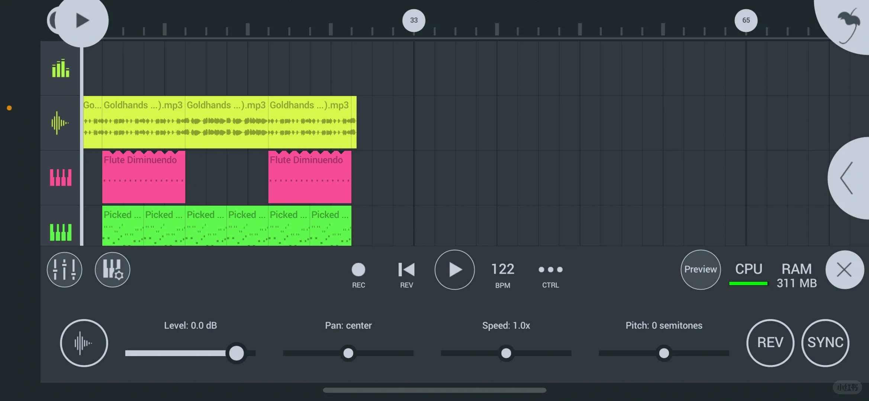Tap the Preview button
This screenshot has width=869, height=401.
pyautogui.click(x=700, y=270)
